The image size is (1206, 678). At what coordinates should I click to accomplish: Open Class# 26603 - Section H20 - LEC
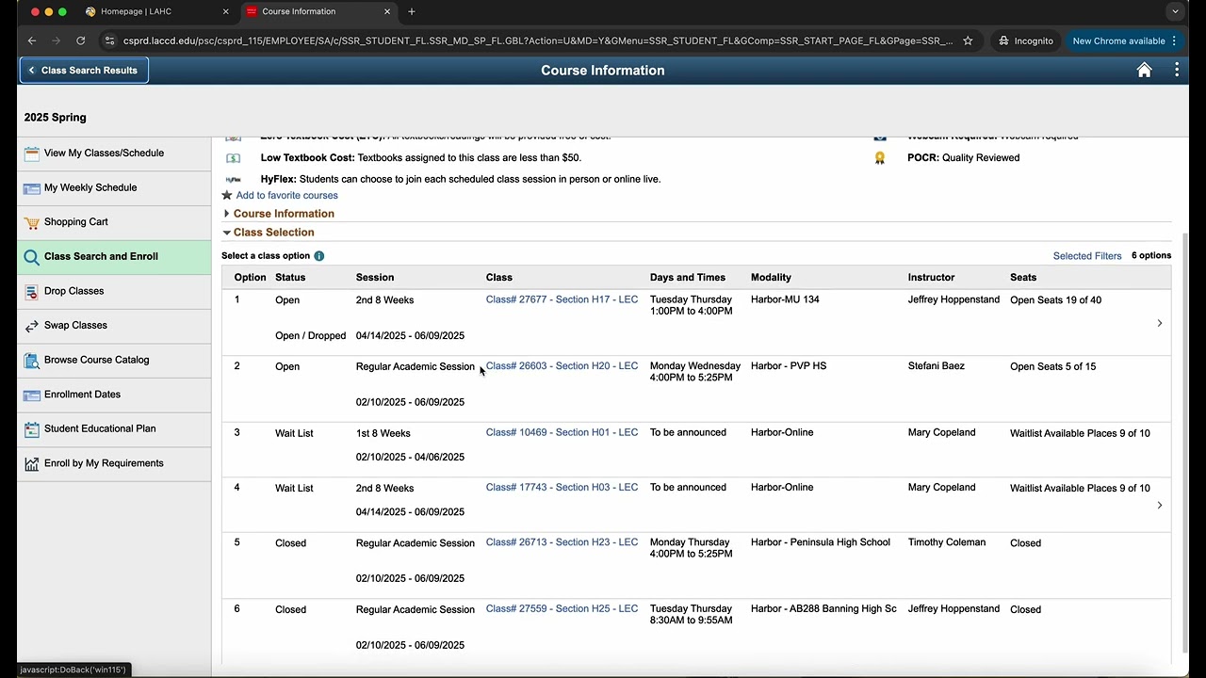click(562, 365)
